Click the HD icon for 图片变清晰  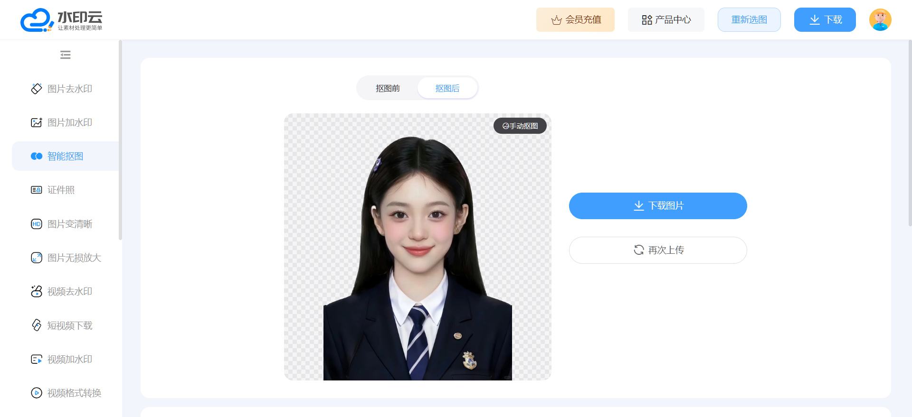37,224
